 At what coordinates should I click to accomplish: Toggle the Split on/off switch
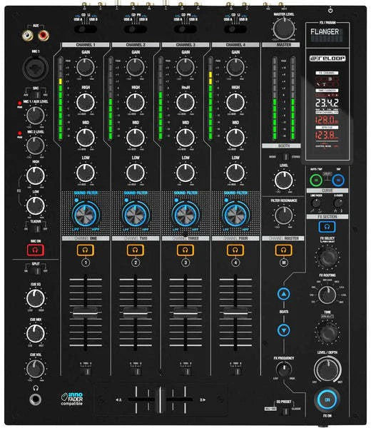coord(36,271)
